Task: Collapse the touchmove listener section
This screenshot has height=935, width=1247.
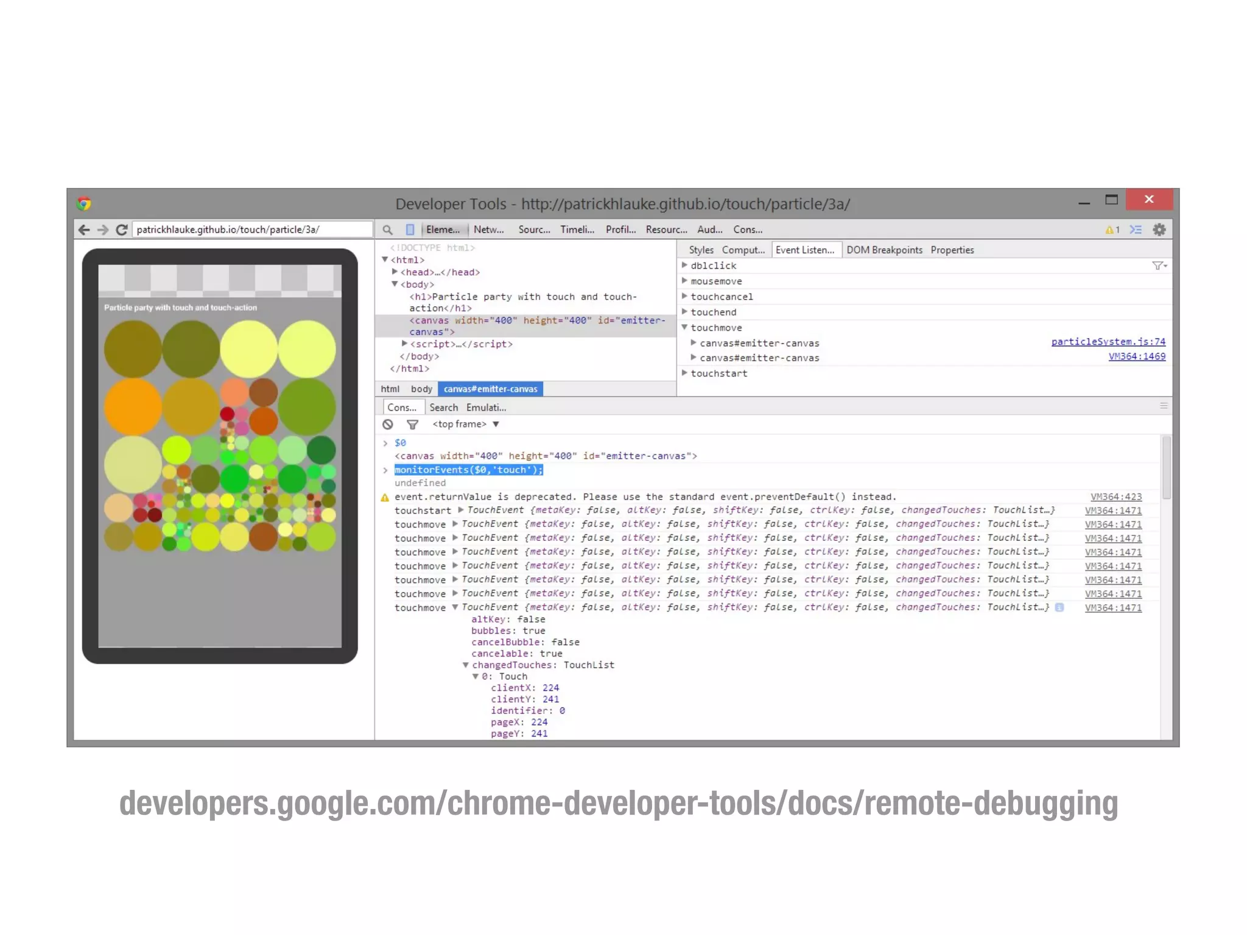Action: pyautogui.click(x=684, y=327)
